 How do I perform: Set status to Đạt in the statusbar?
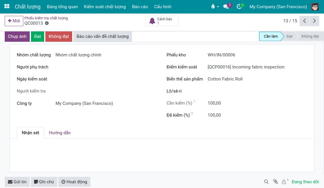tap(290, 36)
